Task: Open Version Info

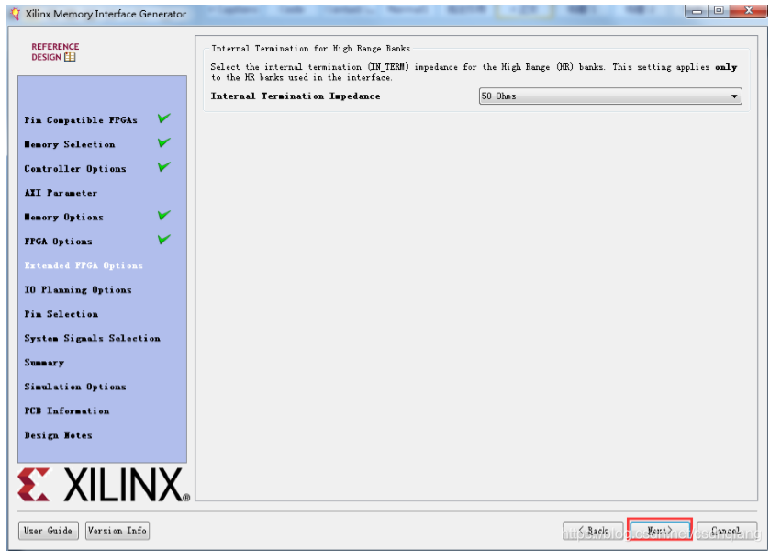Action: coord(117,531)
